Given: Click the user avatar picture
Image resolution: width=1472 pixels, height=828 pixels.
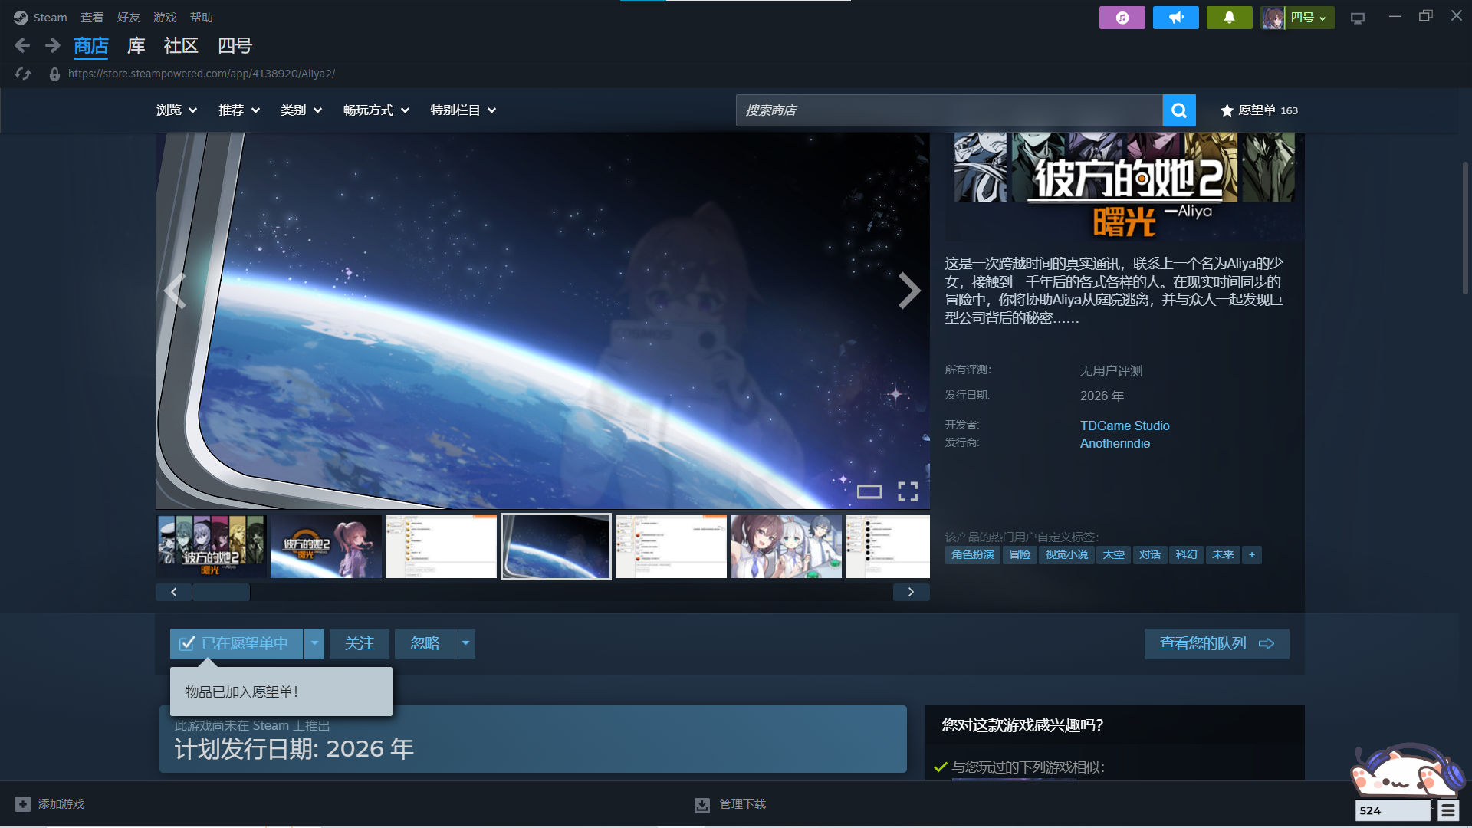Looking at the screenshot, I should [1273, 18].
